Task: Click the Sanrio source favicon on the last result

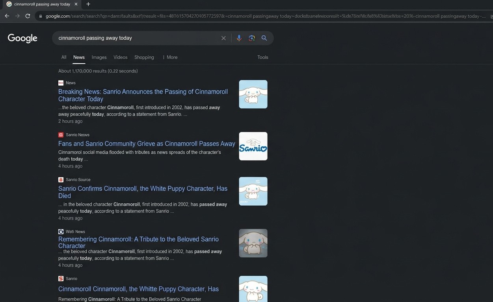Action: 61,278
